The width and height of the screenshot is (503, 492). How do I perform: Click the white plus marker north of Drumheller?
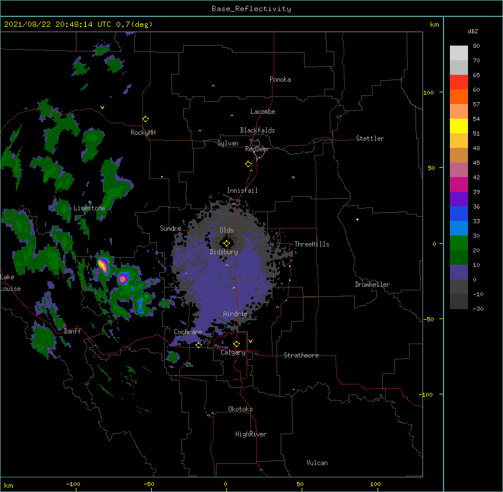pyautogui.click(x=357, y=219)
